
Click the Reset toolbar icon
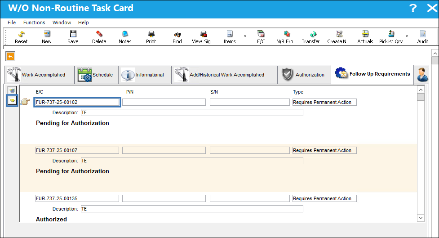21,37
